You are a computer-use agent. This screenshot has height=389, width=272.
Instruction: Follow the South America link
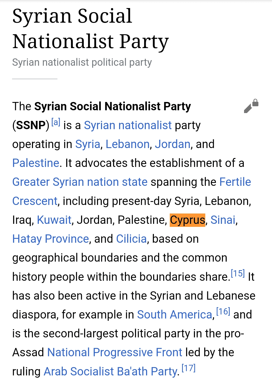[175, 315]
